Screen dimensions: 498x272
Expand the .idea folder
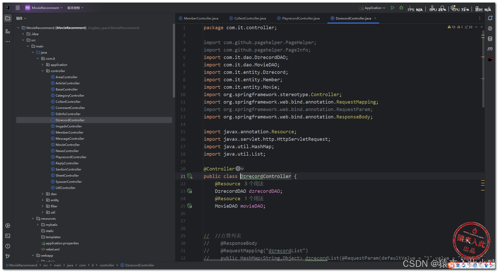click(23, 34)
